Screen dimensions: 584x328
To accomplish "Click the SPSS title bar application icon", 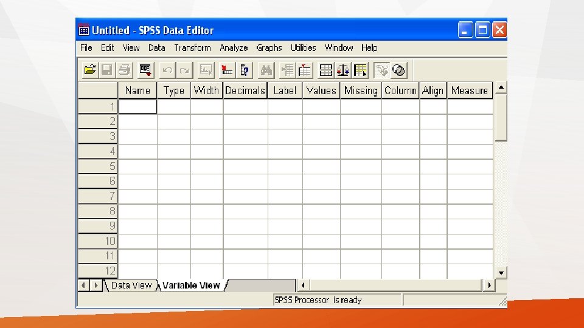I will point(84,30).
